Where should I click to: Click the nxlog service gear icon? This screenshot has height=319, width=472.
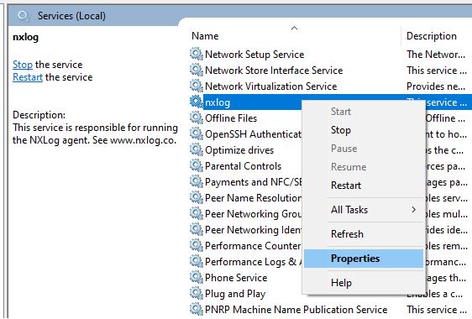pos(197,102)
